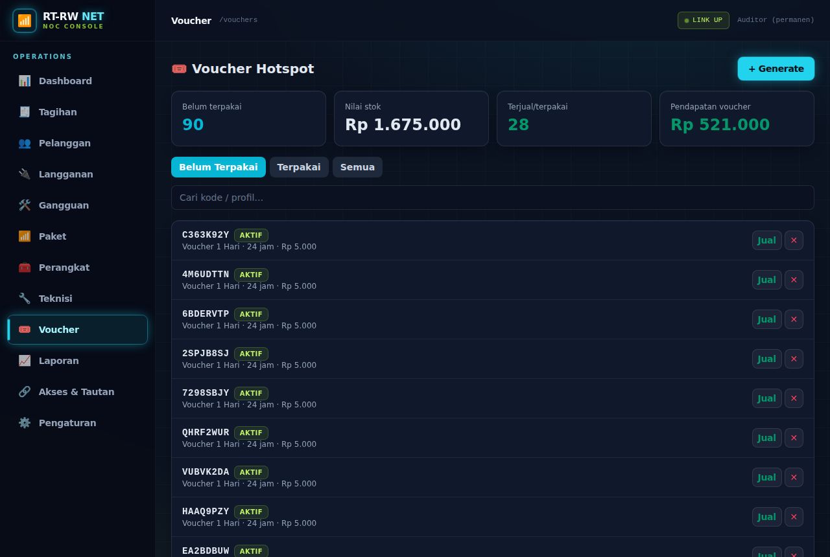Screen dimensions: 830x557
Task: Delete voucher 2SPJB8SJ with the X icon
Action: [794, 359]
